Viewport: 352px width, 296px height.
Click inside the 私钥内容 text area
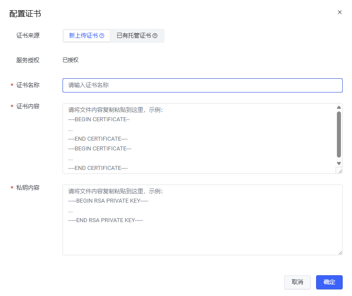[202, 234]
